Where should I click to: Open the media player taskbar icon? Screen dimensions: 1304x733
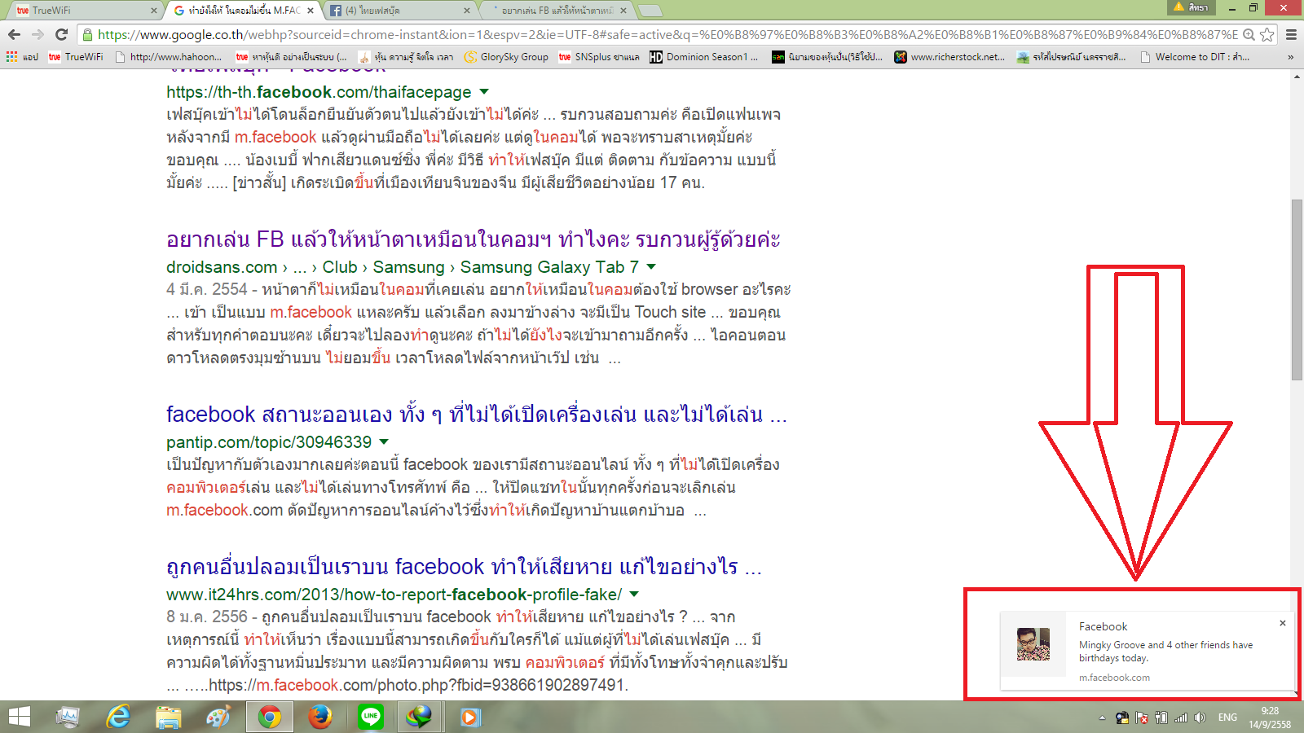point(470,717)
